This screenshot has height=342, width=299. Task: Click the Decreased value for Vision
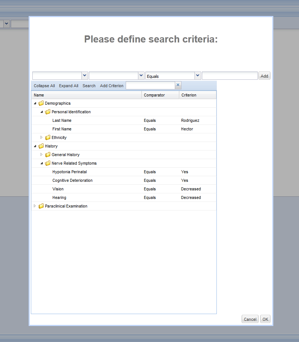click(x=191, y=189)
